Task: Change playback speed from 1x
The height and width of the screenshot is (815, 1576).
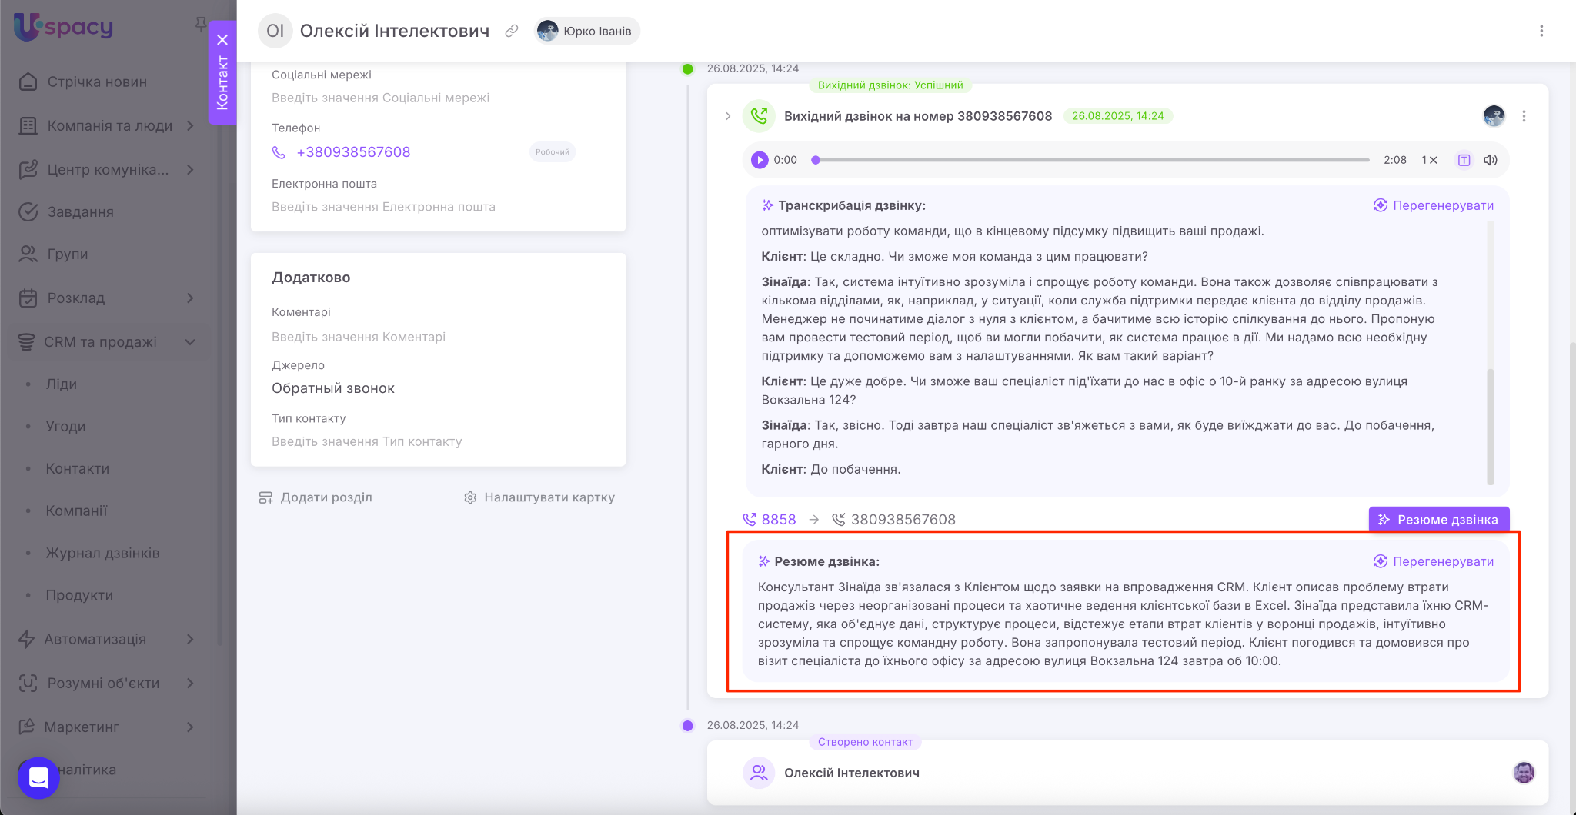Action: (1429, 160)
